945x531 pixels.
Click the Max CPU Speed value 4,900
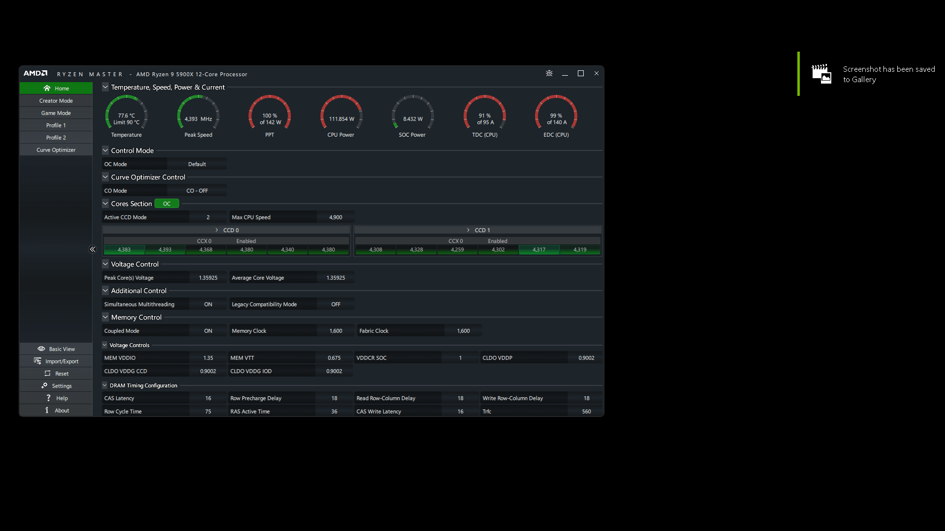(336, 217)
